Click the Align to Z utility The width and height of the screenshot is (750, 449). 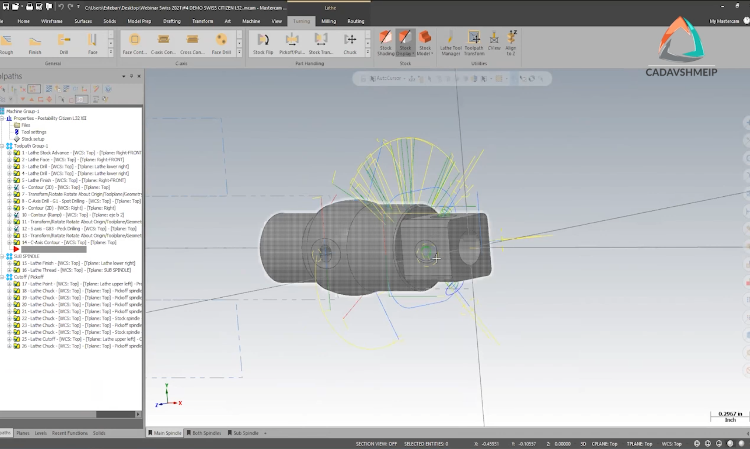(511, 43)
